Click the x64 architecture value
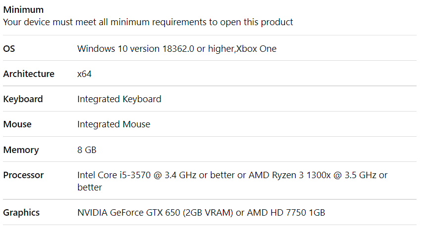 click(84, 74)
